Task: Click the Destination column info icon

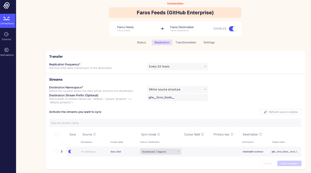Action: coord(260,134)
